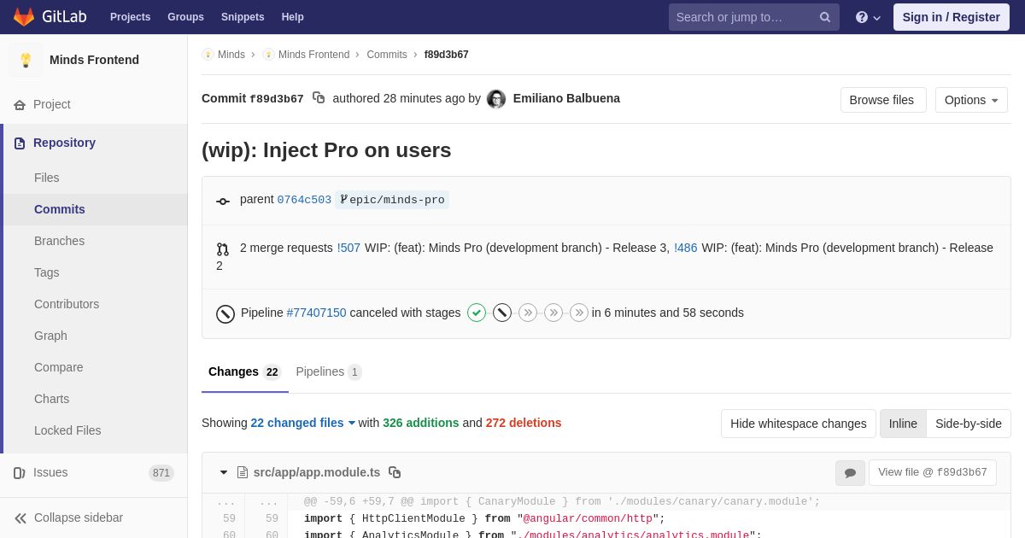Viewport: 1025px width, 538px height.
Task: Click the Minds Frontend project title
Action: 94,60
